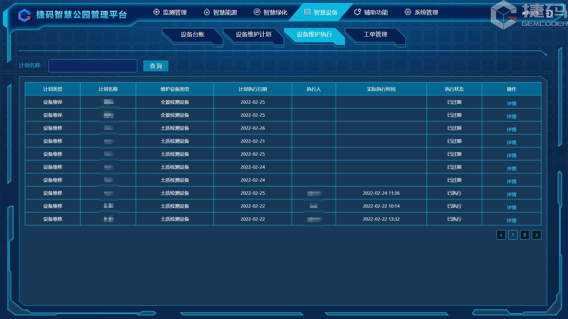Click the 执行状态 column header
Screen dimensions: 568x319
click(x=454, y=89)
